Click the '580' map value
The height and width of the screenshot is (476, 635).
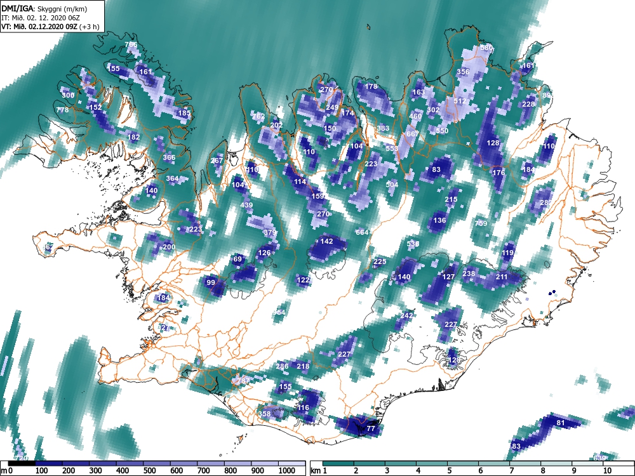point(486,48)
